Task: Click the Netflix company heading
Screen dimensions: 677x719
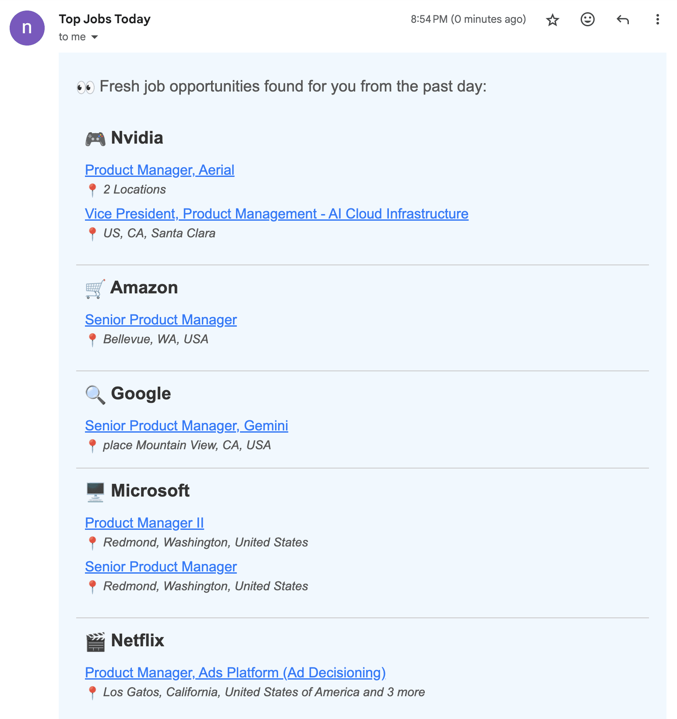Action: point(138,641)
